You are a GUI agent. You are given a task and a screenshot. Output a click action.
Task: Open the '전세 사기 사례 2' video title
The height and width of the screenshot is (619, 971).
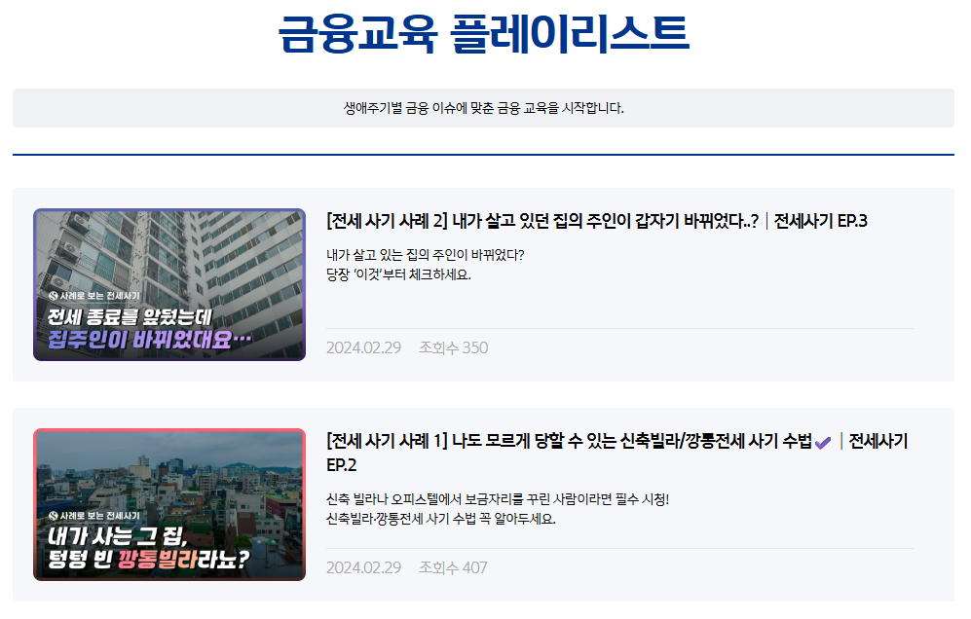[x=542, y=221]
